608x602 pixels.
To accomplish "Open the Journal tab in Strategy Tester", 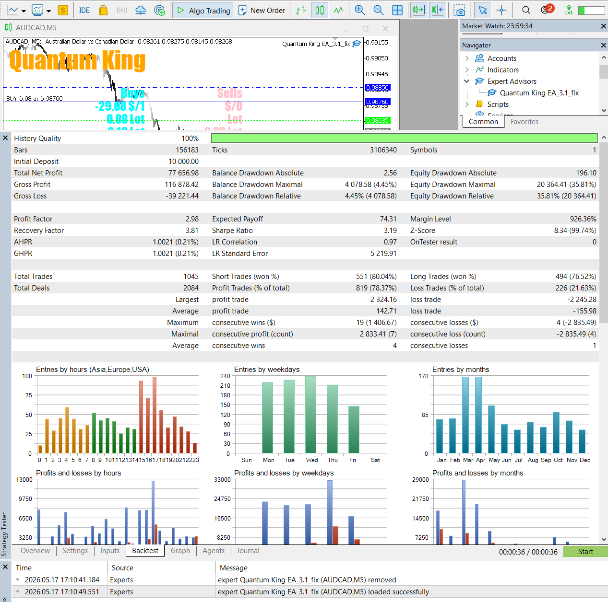I will point(248,551).
